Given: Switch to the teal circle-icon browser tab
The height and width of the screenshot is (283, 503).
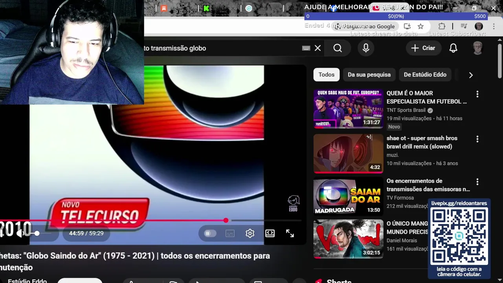Looking at the screenshot, I should coord(249,8).
